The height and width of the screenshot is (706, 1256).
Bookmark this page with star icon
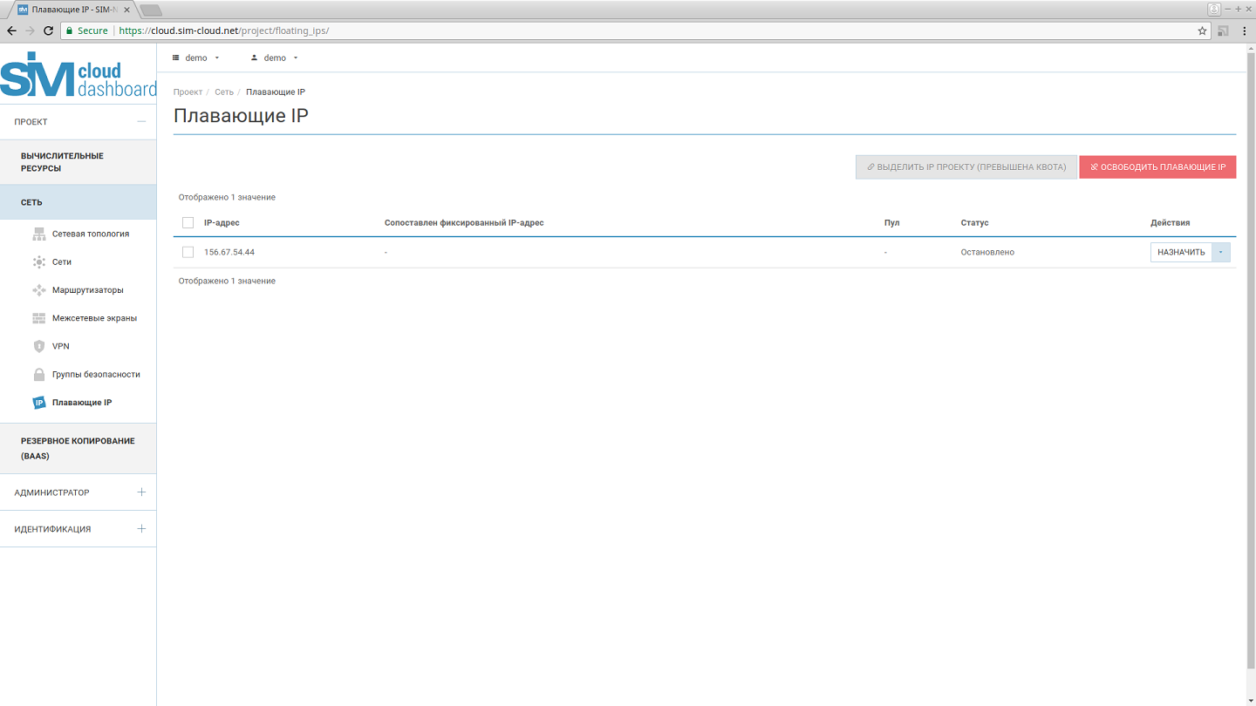[1202, 31]
